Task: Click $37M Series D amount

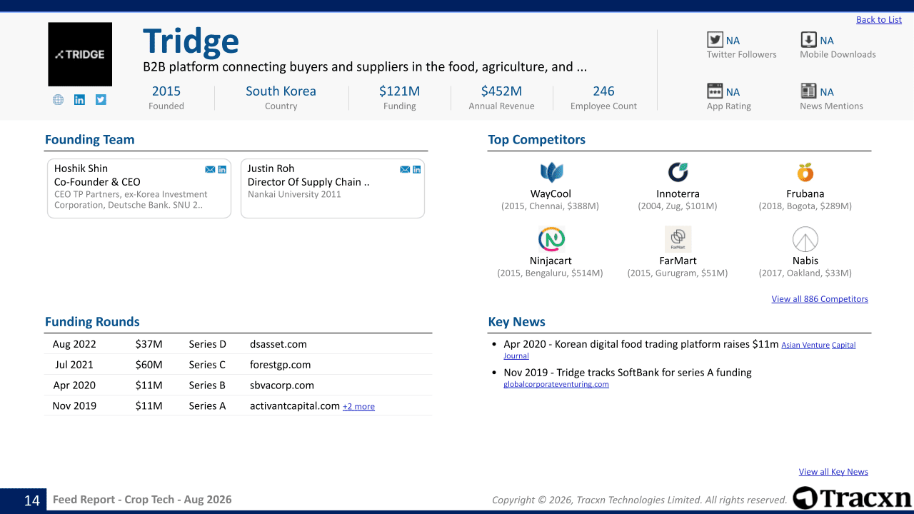Action: [149, 344]
